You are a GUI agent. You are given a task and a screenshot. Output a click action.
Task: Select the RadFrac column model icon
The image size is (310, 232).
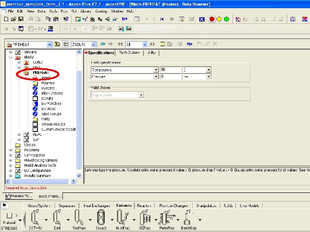coord(78,217)
